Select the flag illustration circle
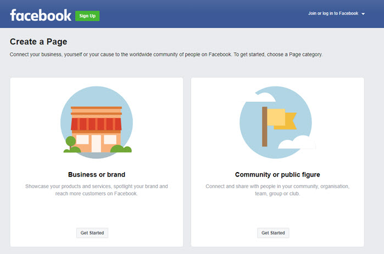Screen dimensions: 384x254 point(276,123)
